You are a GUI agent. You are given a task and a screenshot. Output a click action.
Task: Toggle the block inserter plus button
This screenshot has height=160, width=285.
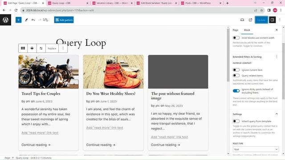pyautogui.click(x=18, y=20)
